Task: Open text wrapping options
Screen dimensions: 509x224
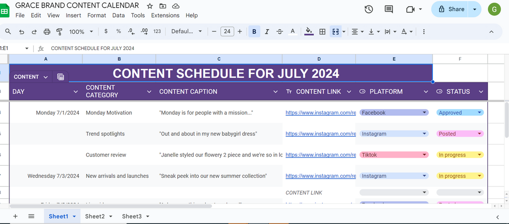Action: 390,31
